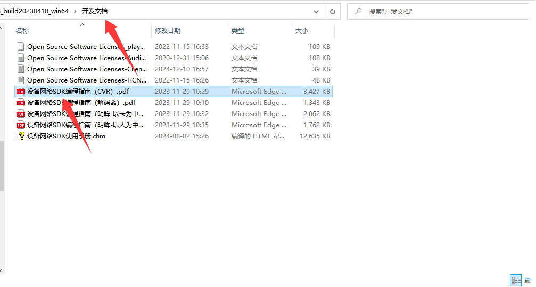Click the PDF icon of the CVR programming guide

[x=21, y=92]
